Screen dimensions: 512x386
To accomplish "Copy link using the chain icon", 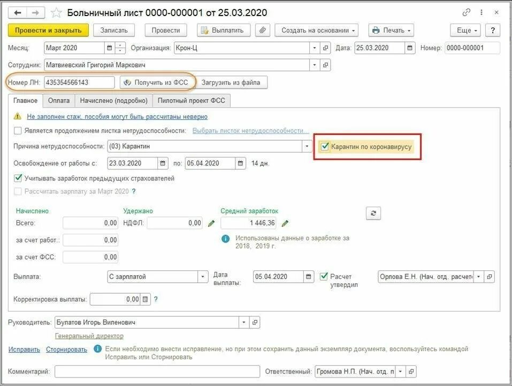I will click(466, 12).
